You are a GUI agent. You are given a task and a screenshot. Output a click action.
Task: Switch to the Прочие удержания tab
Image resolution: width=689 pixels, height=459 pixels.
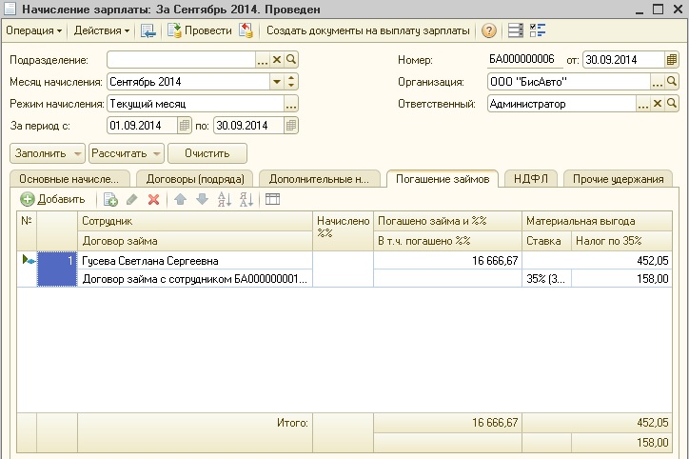[x=618, y=179]
